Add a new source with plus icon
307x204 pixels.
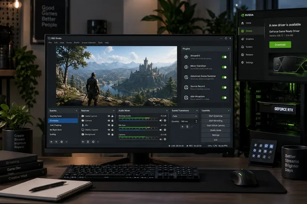click(x=83, y=142)
